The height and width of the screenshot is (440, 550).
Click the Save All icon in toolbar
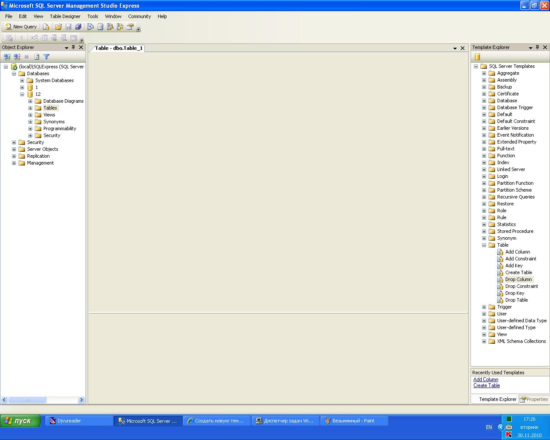pyautogui.click(x=78, y=27)
